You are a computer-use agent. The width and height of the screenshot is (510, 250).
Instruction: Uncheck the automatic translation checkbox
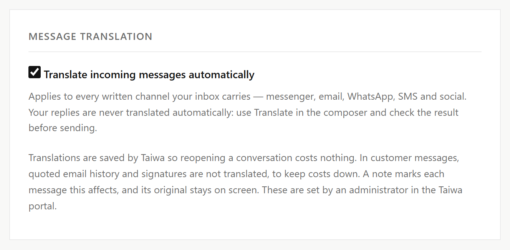coord(35,72)
